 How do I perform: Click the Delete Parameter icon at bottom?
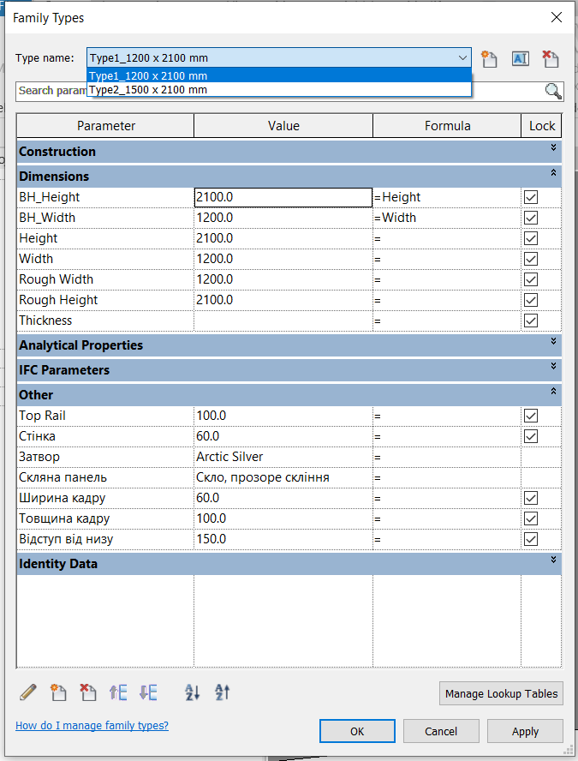(x=87, y=692)
